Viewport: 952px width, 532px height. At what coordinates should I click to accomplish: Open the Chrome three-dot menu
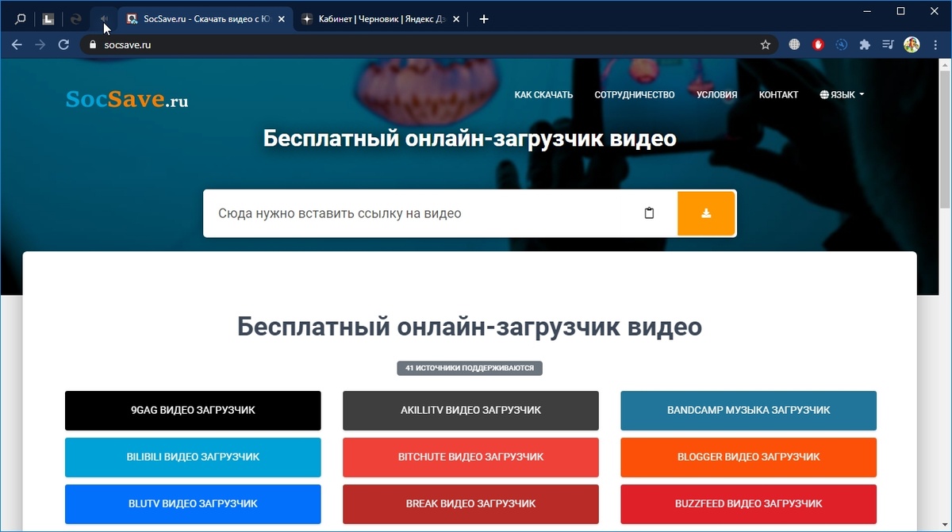tap(935, 45)
